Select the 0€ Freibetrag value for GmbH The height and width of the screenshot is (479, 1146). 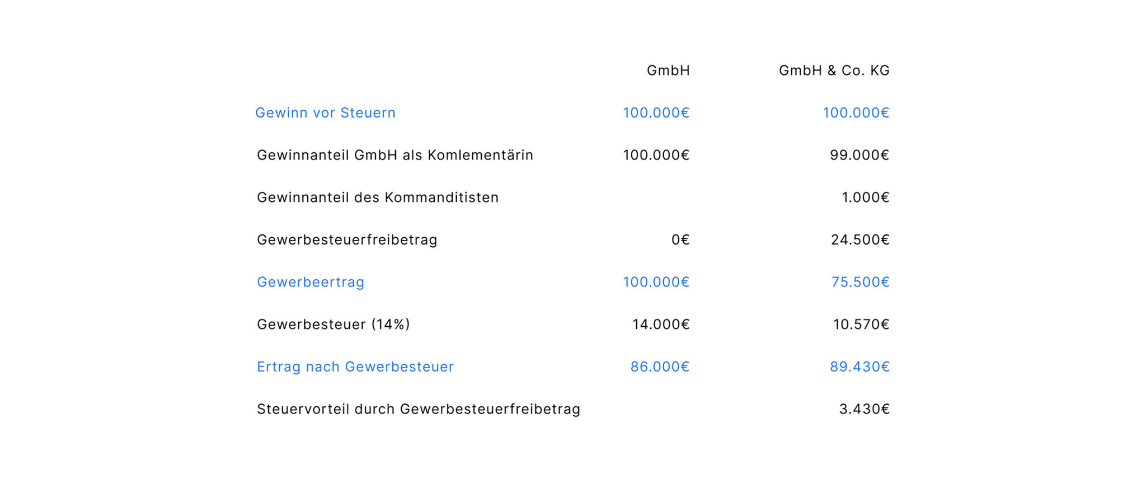point(680,240)
